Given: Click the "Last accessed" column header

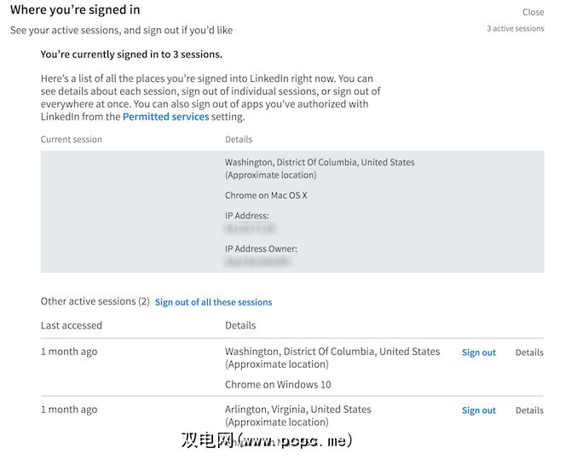Looking at the screenshot, I should click(x=72, y=325).
